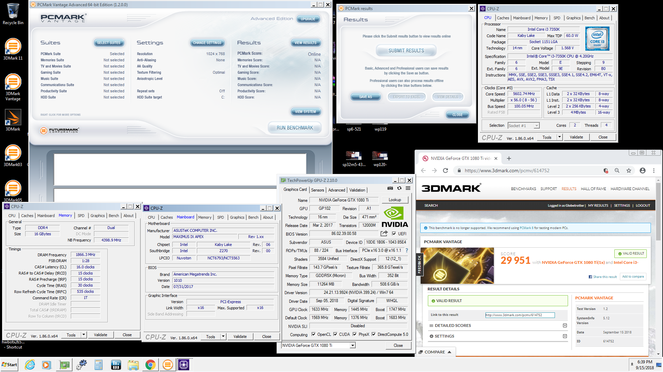Expand the Settings section on result page
Viewport: 663px width, 372px height.
tap(565, 336)
